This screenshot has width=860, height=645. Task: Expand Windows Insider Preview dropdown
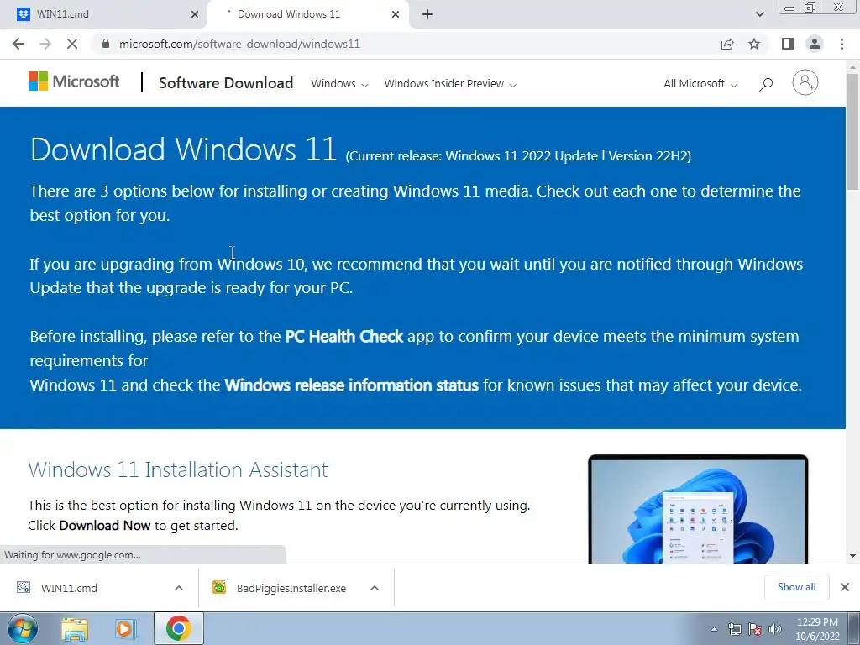point(450,84)
